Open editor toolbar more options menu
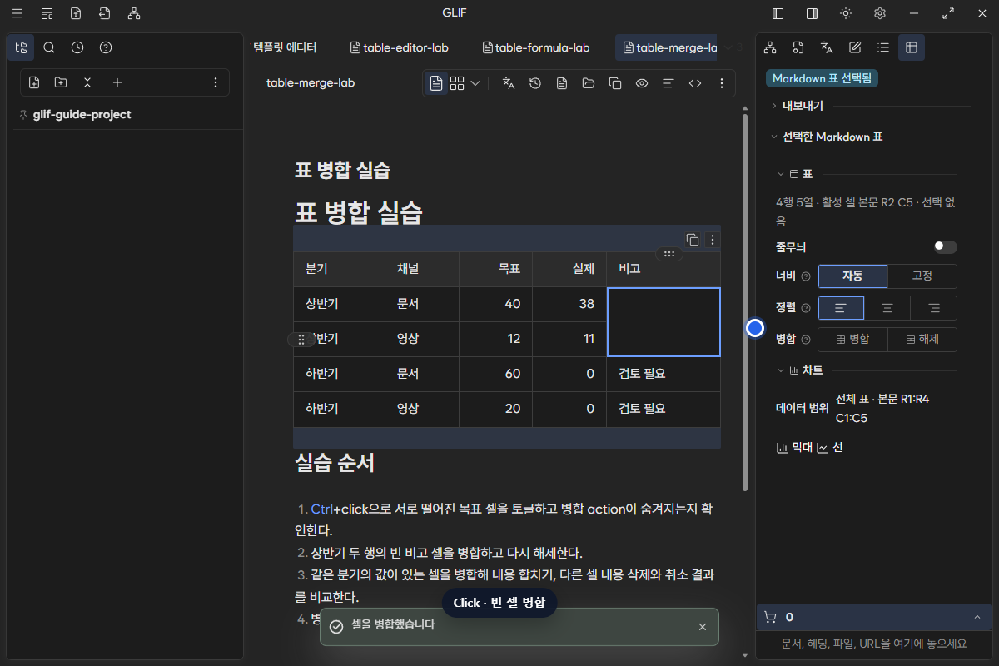The image size is (999, 666). coord(722,83)
